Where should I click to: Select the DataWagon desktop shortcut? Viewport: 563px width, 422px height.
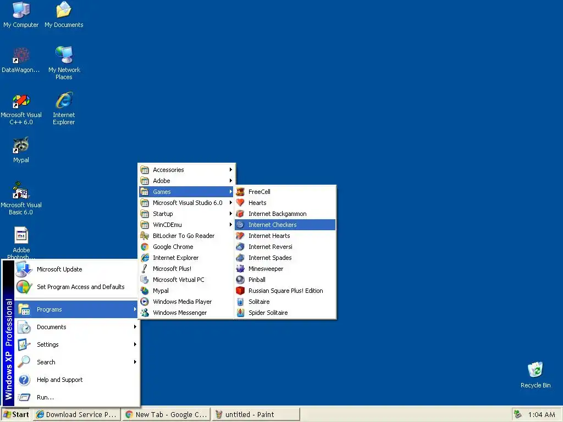(21, 59)
